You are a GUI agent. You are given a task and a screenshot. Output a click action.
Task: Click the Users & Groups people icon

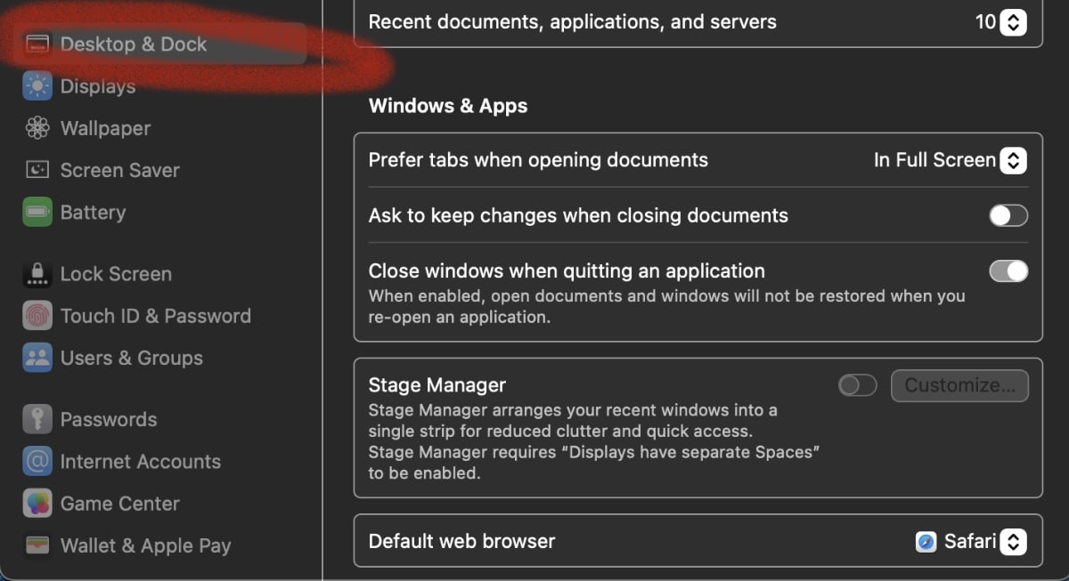pos(37,358)
